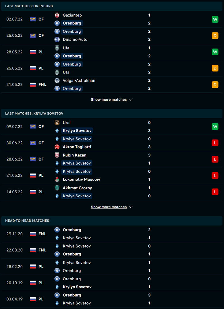
Task: Select the Head-to-Head Matches section header
Action: [112, 221]
